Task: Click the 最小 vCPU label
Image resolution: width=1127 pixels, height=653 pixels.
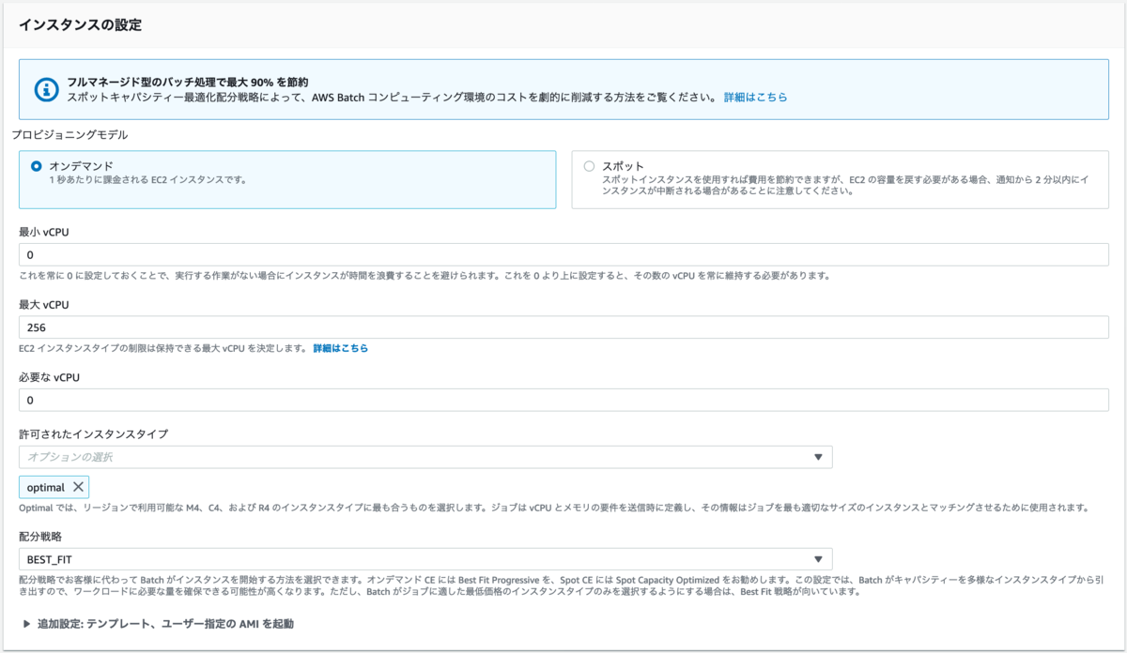Action: (45, 232)
